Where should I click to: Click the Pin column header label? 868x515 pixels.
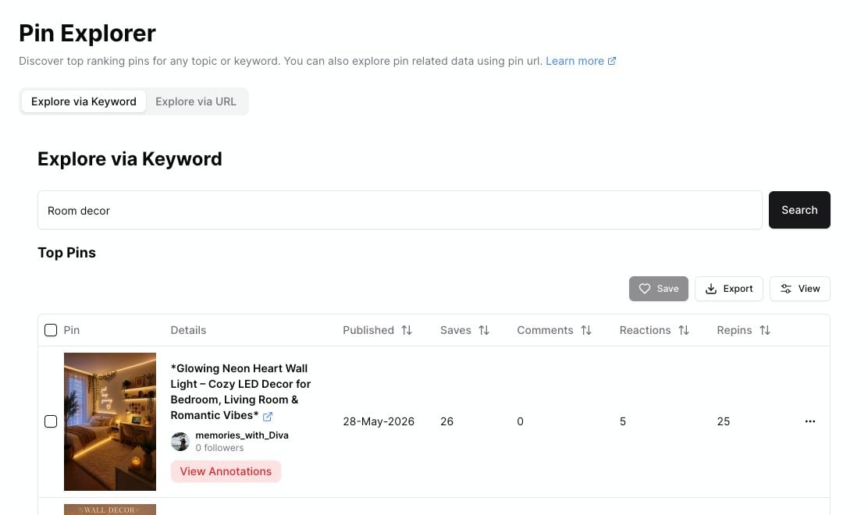(71, 330)
